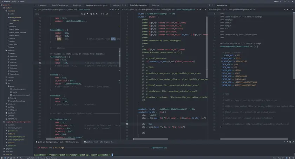Open editor controls icon in GodotToRocMapper.roc toolbar
The width and height of the screenshot is (295, 159).
pos(205,9)
